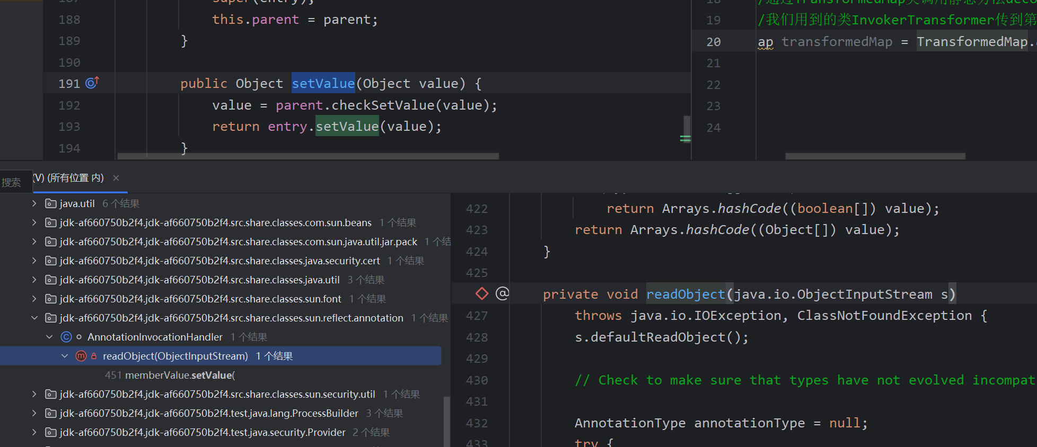Click the private lock icon beside readObject(ObjectInputStream)

point(94,356)
